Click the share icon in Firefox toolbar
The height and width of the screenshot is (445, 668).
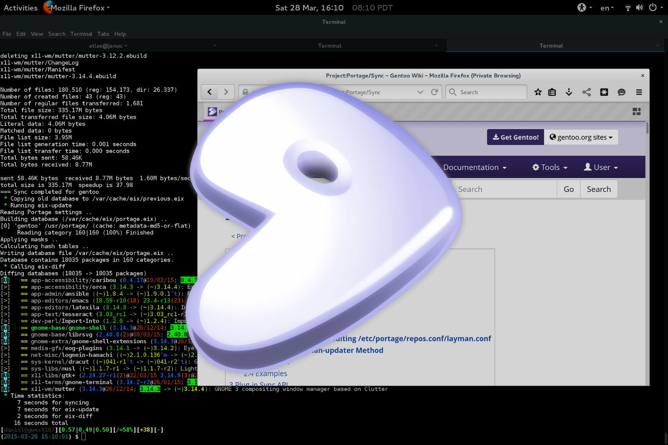pos(586,92)
